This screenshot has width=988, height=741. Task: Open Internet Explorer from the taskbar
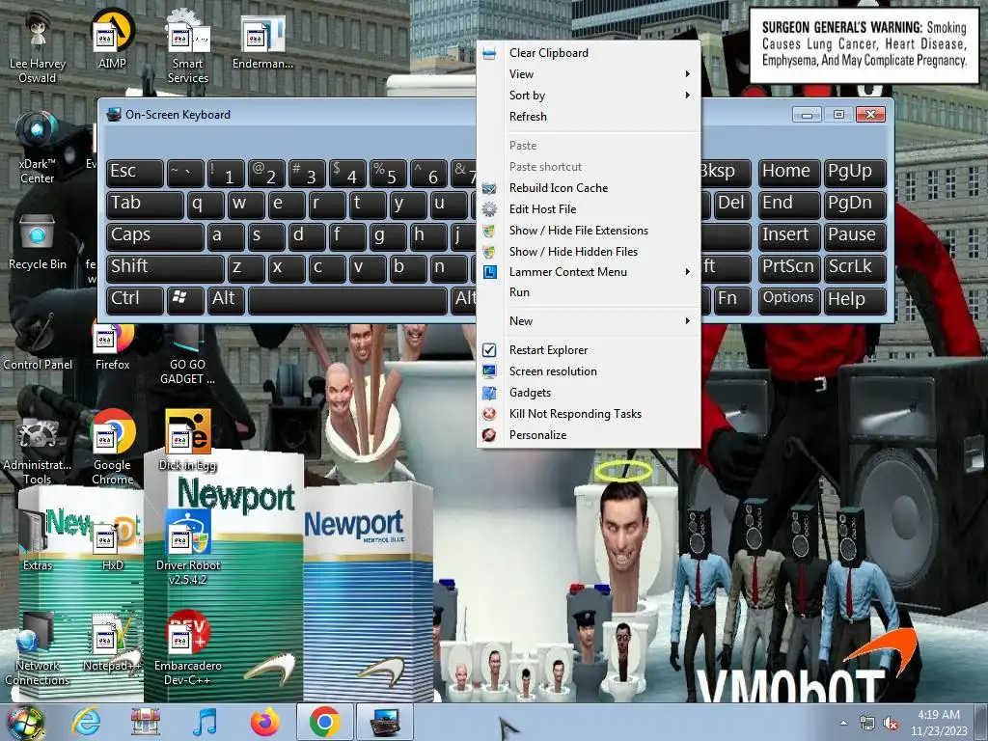pyautogui.click(x=86, y=723)
